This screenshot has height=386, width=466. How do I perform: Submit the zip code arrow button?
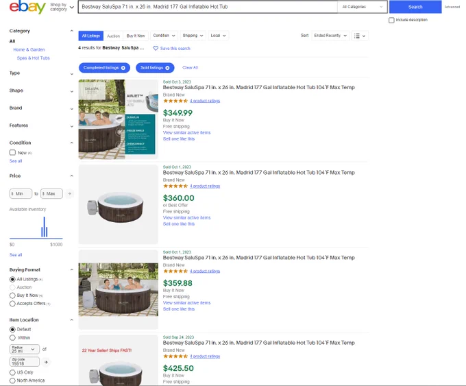pyautogui.click(x=46, y=362)
